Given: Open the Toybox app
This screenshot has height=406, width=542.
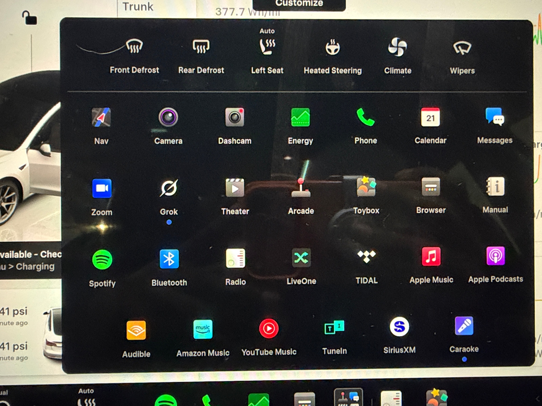Looking at the screenshot, I should (x=366, y=186).
